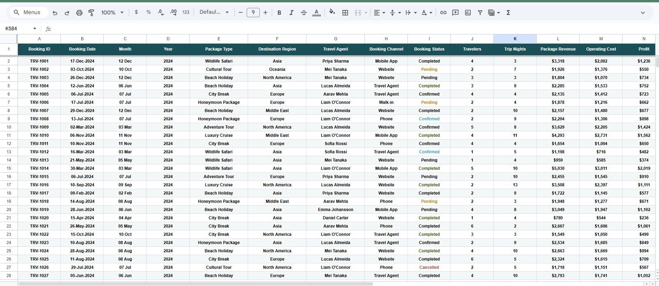659x286 pixels.
Task: Select column A header
Action: pyautogui.click(x=39, y=39)
